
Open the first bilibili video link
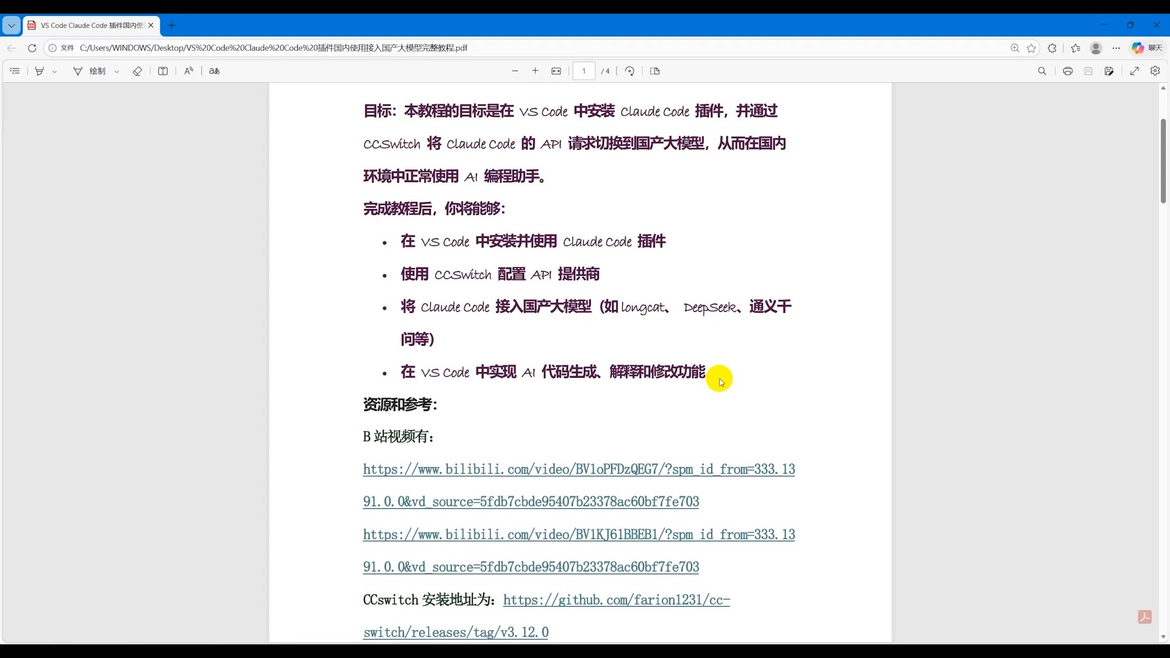(578, 470)
